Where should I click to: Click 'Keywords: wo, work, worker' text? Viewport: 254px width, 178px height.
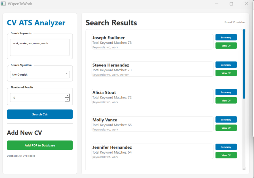click(111, 75)
